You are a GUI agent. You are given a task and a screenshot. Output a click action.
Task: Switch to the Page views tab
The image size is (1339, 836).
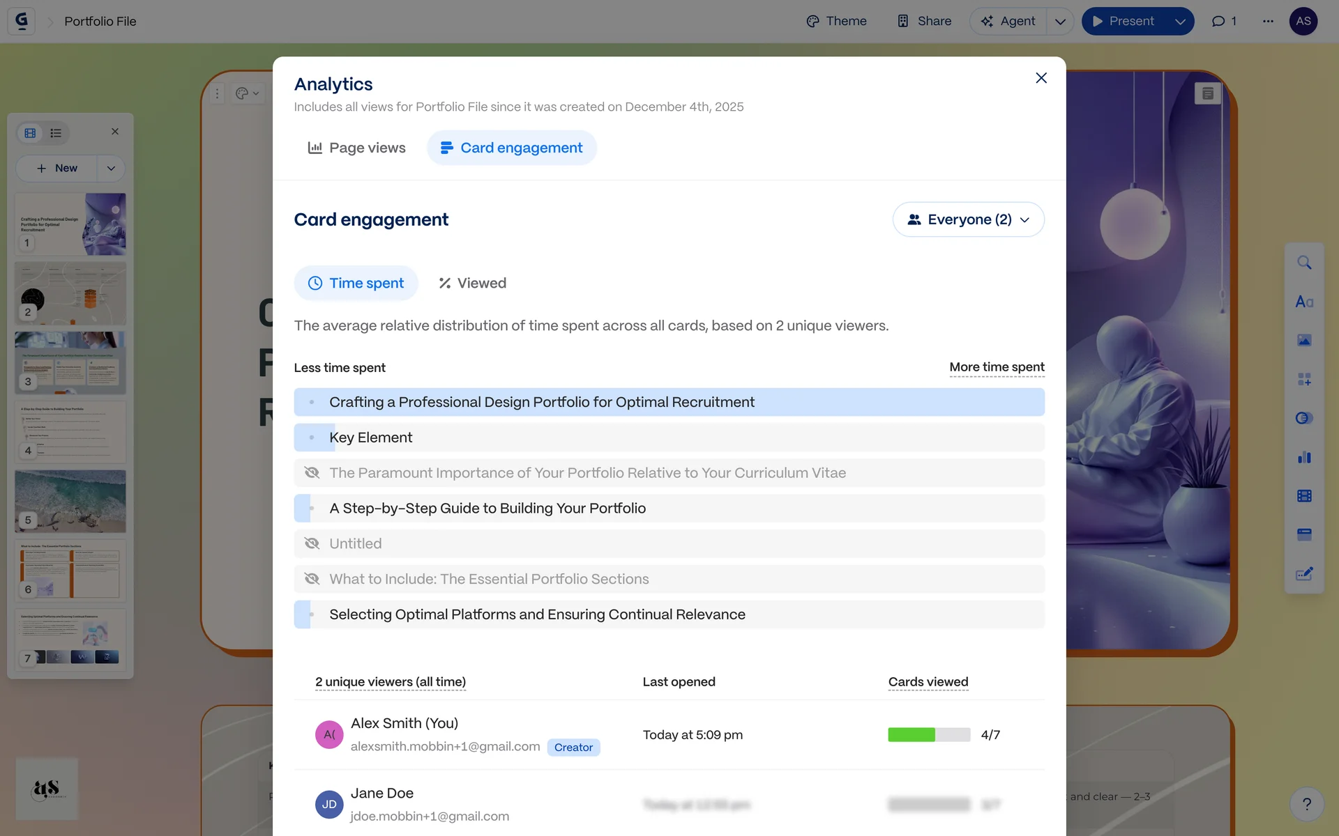(356, 148)
